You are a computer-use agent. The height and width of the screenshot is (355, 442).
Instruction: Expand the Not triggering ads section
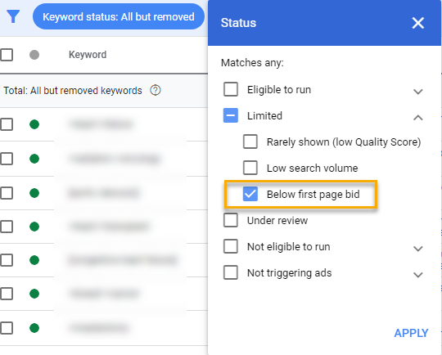pos(417,274)
